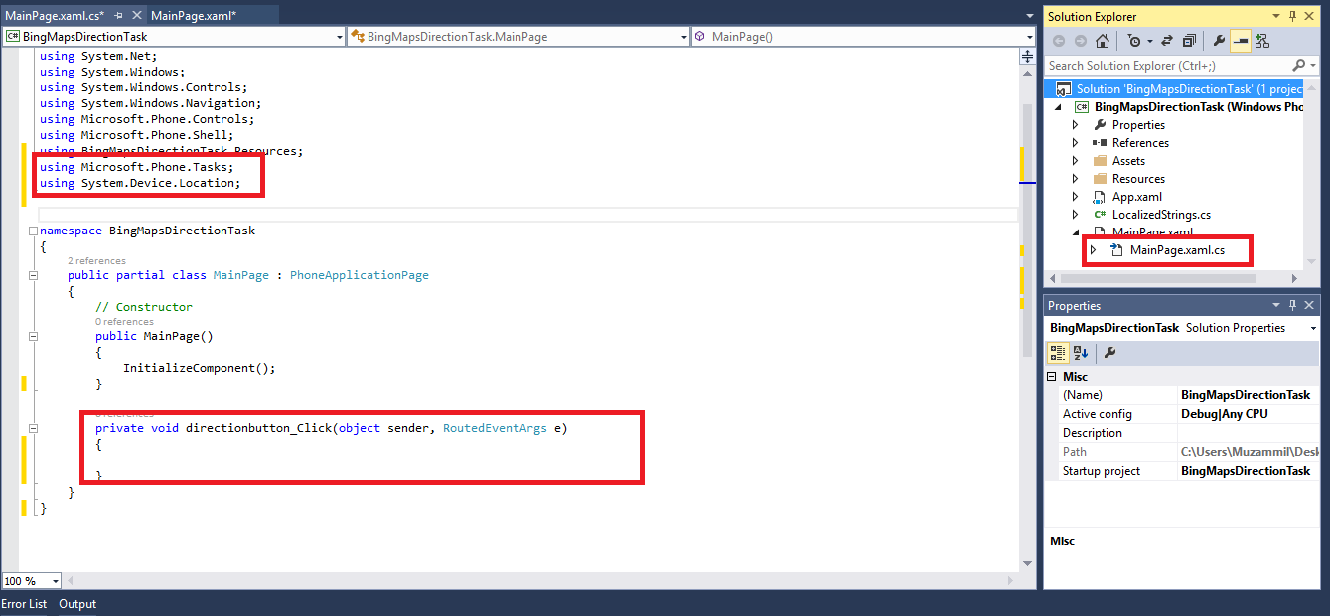Viewport: 1330px width, 616px height.
Task: Select LocalizedStrings.cs in Solution Explorer
Action: [x=1161, y=215]
